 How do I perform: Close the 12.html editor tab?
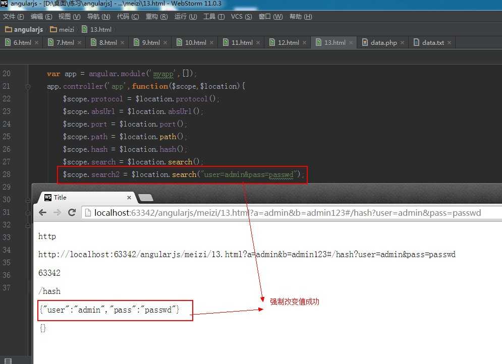click(x=304, y=42)
